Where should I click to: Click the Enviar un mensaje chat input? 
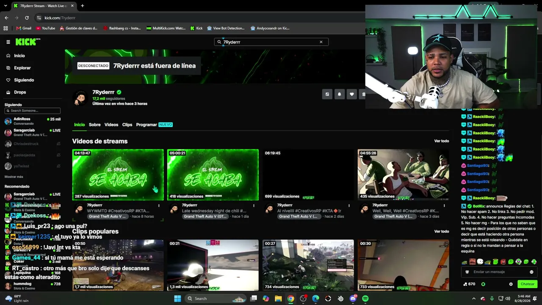coord(499,272)
